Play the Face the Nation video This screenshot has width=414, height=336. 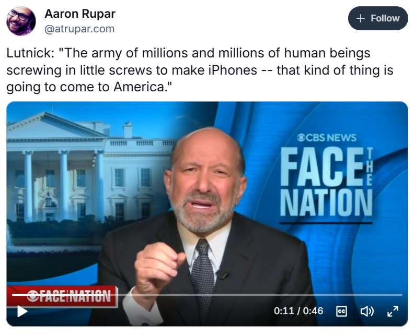[22, 311]
